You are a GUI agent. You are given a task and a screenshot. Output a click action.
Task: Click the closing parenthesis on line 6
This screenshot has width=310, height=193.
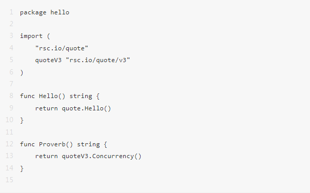tap(22, 72)
